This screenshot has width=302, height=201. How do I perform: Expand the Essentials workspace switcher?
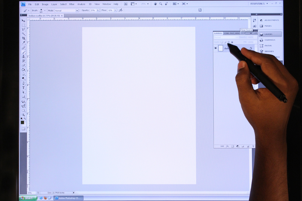coord(267,3)
